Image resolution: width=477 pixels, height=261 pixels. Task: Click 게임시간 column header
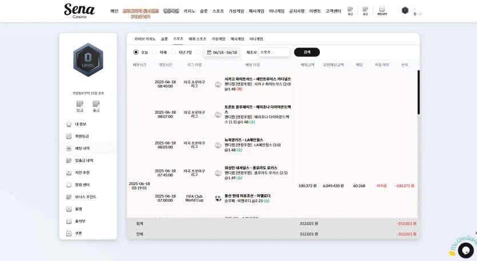tap(165, 65)
